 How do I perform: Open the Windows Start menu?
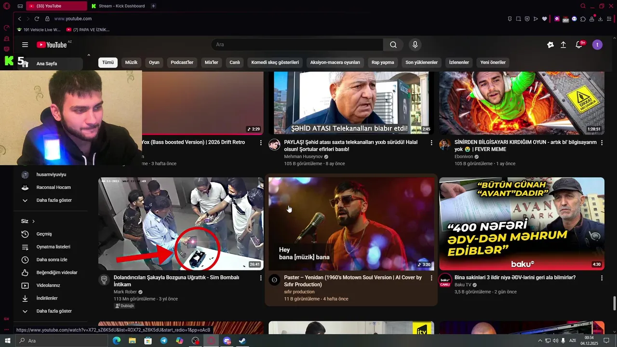tap(7, 341)
